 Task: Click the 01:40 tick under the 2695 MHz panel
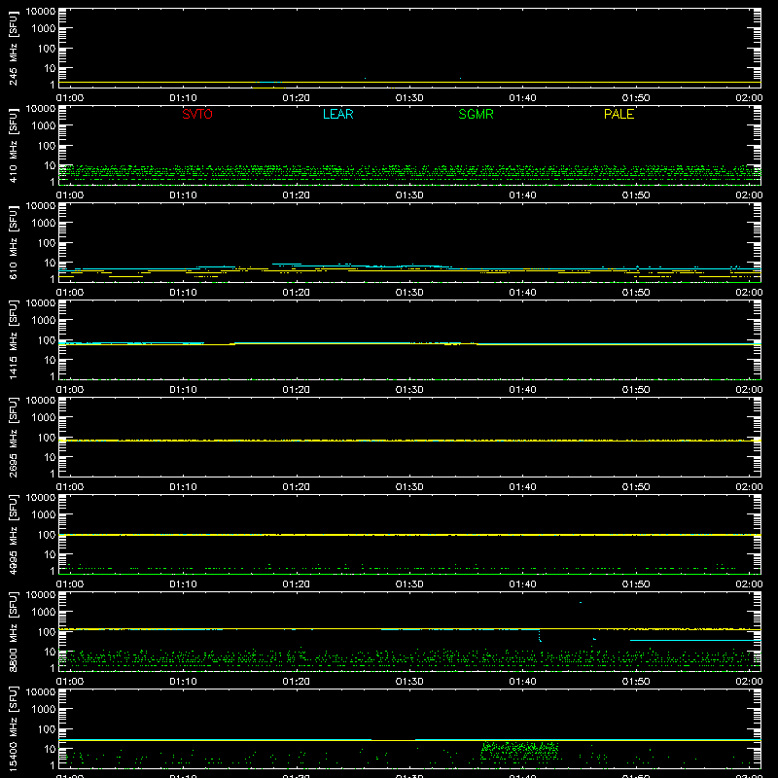(x=522, y=487)
